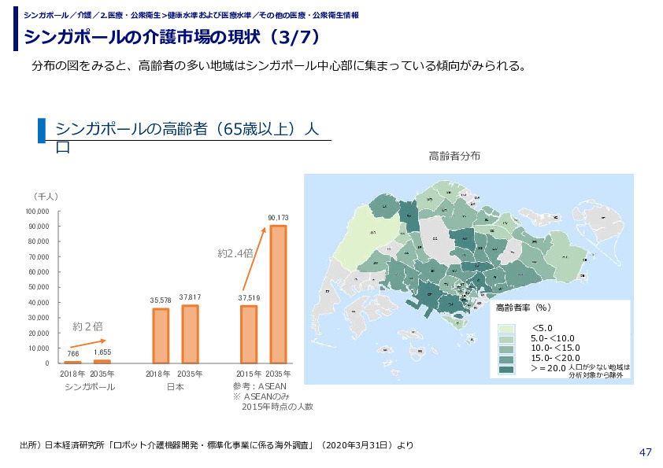The height and width of the screenshot is (468, 663).
Task: Click the 5.0-<10.0 legend color swatch
Action: (506, 339)
